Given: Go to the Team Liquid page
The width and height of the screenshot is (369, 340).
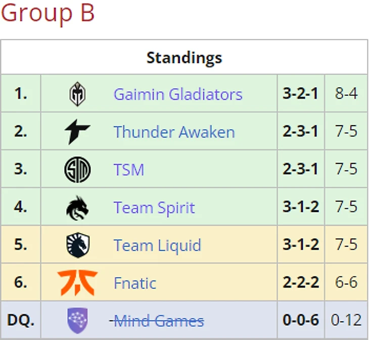Looking at the screenshot, I should pyautogui.click(x=157, y=245).
